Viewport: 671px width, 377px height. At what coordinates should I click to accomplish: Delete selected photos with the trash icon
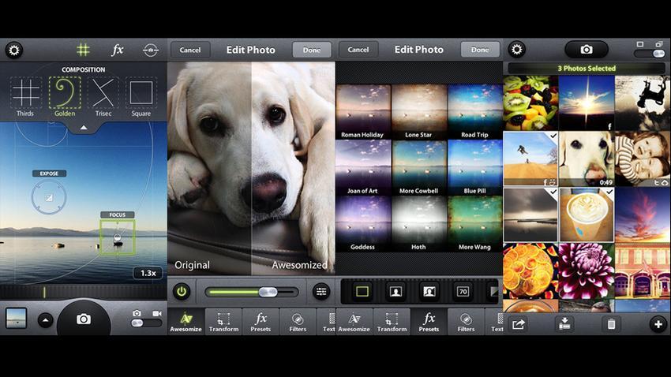pyautogui.click(x=610, y=323)
